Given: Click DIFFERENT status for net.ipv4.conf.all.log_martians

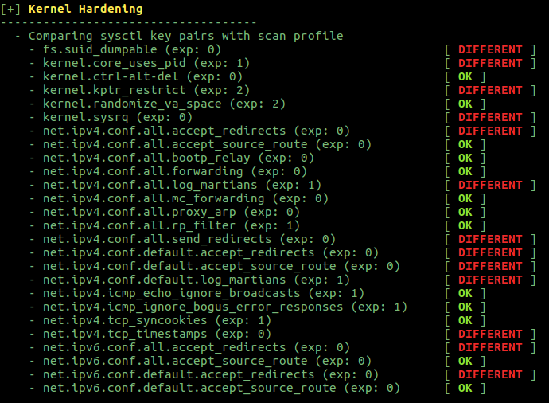Looking at the screenshot, I should pyautogui.click(x=490, y=185).
